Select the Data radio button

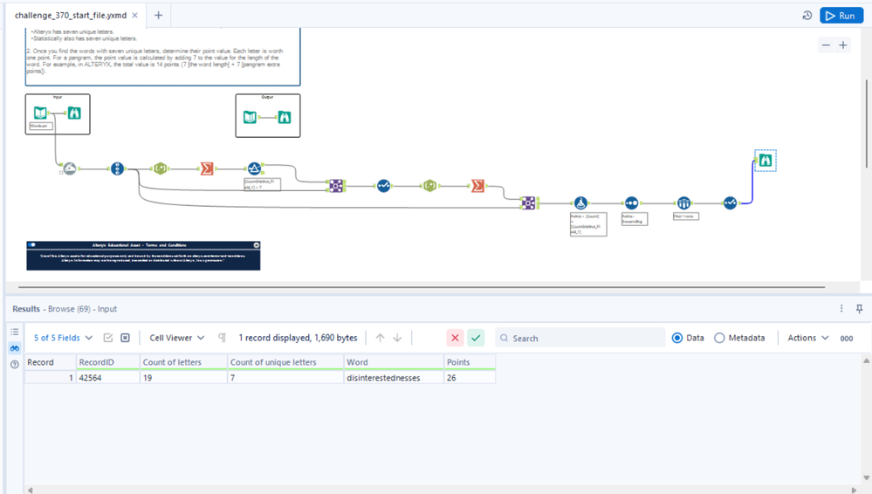click(x=676, y=338)
